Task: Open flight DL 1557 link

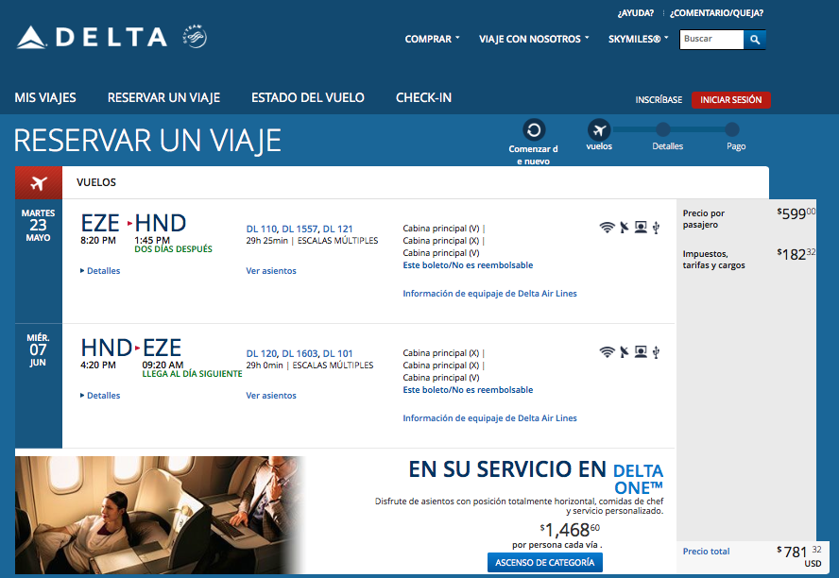Action: 300,229
